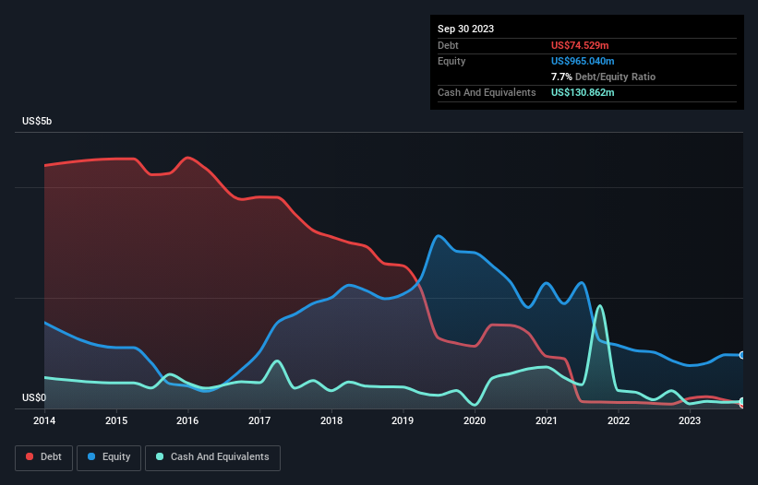The width and height of the screenshot is (758, 485).
Task: Click the Sep 30 2023 tooltip date
Action: (x=465, y=29)
